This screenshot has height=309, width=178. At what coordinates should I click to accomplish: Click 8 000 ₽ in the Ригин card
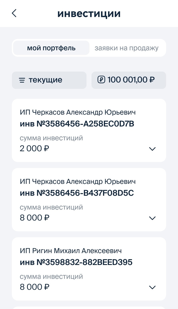coord(34,287)
